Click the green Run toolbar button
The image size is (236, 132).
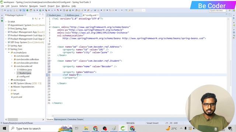click(x=40, y=10)
